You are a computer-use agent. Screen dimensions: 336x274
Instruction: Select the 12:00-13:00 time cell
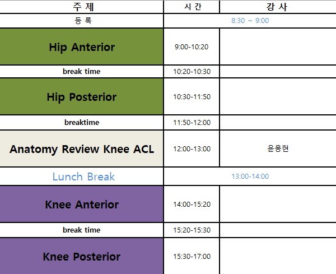pyautogui.click(x=192, y=149)
